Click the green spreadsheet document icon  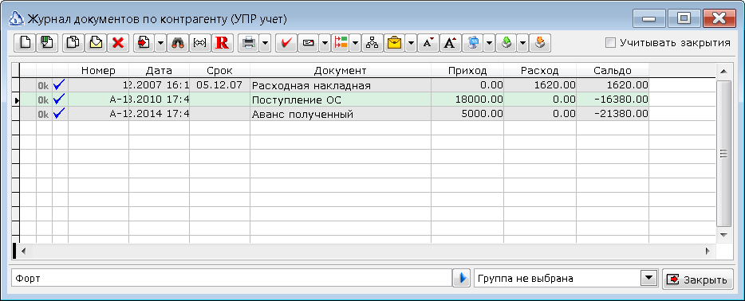pyautogui.click(x=47, y=43)
